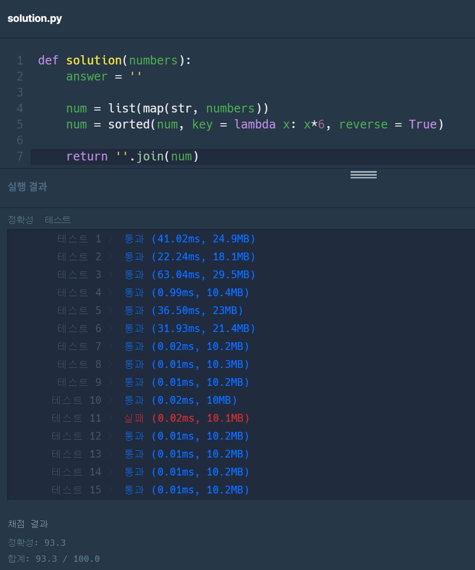This screenshot has width=475, height=570.
Task: Click line 5 sorted lambda expression
Action: click(255, 124)
